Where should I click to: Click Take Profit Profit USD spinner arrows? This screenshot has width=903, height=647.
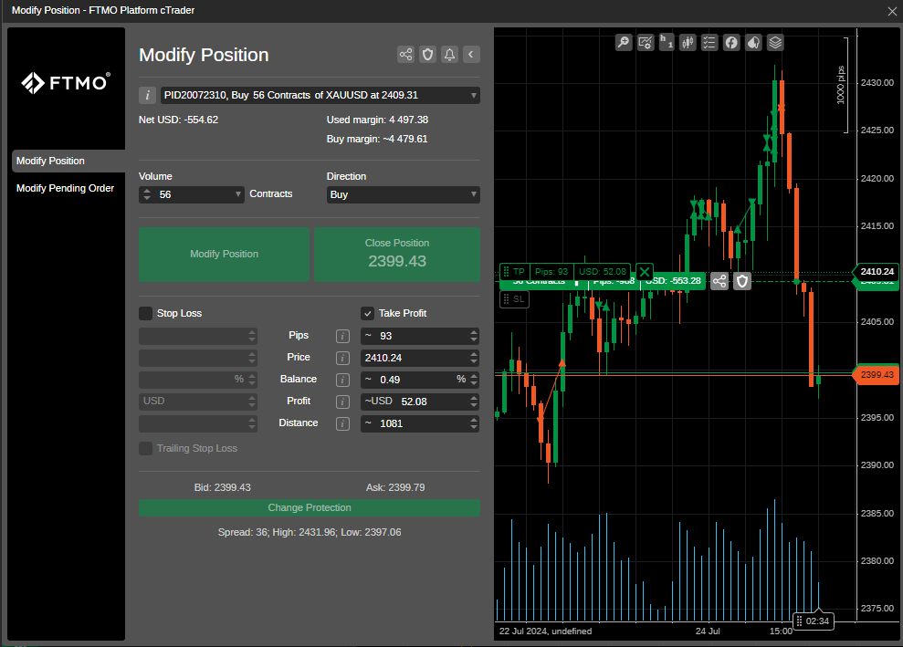(x=473, y=402)
